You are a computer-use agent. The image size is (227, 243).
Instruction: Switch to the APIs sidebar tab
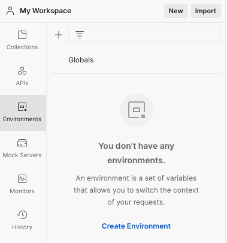[22, 77]
